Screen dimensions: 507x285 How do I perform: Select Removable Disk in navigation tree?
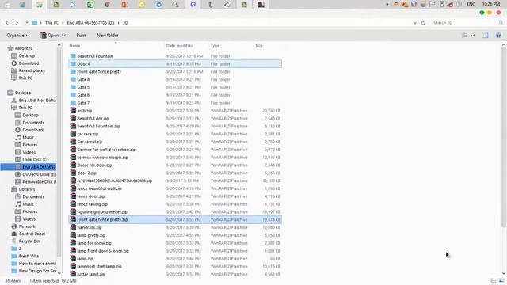click(39, 181)
